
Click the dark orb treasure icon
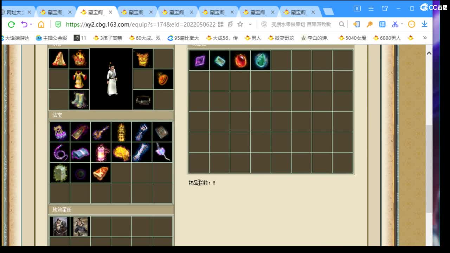80,173
